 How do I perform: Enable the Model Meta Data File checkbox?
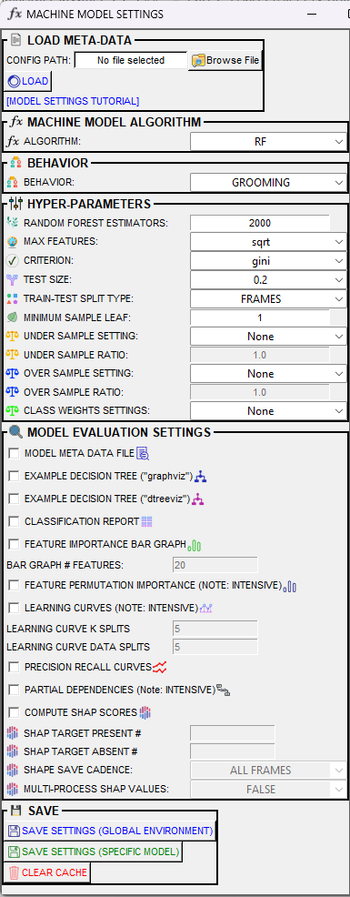coord(14,454)
